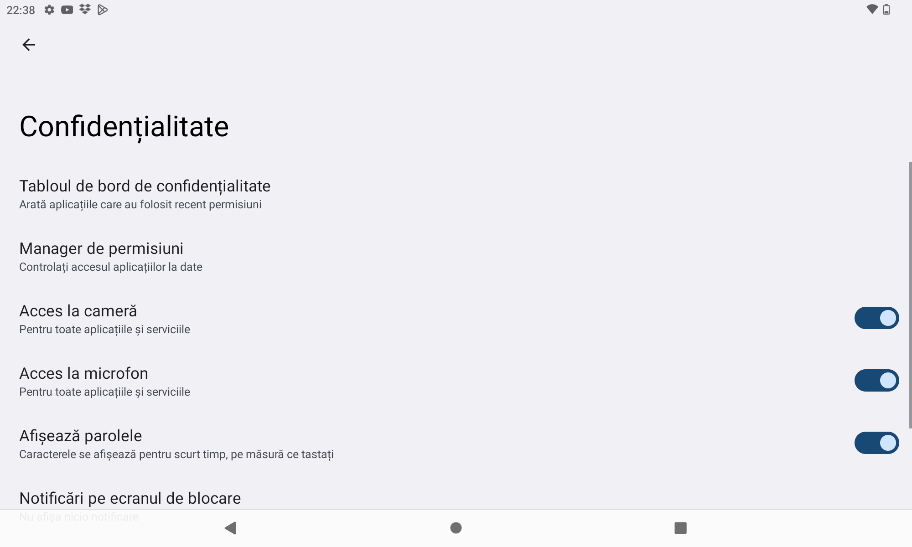The image size is (912, 547).
Task: Tap the YouTube notification icon
Action: [67, 10]
